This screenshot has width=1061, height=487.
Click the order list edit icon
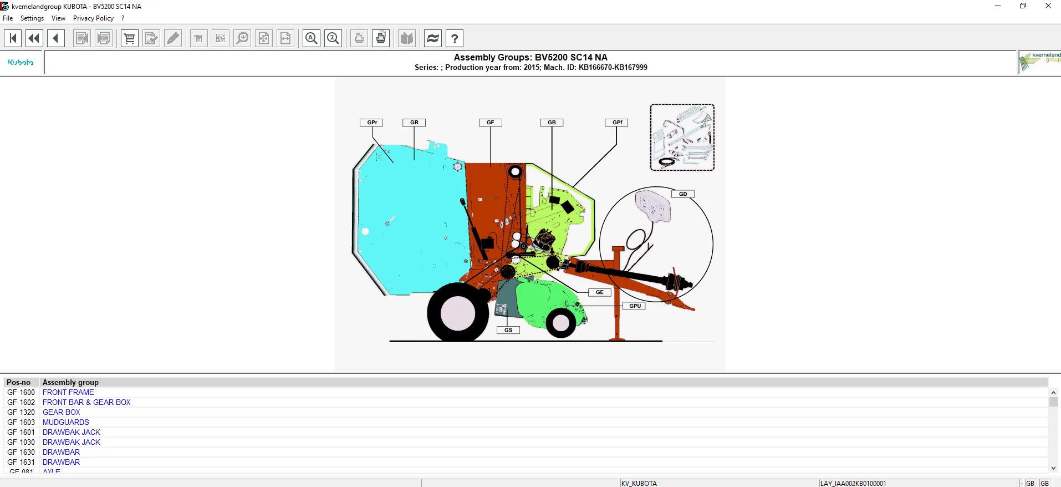(151, 38)
